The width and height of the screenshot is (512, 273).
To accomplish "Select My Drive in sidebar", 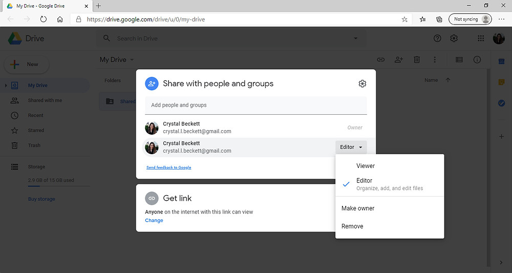I will click(x=45, y=86).
